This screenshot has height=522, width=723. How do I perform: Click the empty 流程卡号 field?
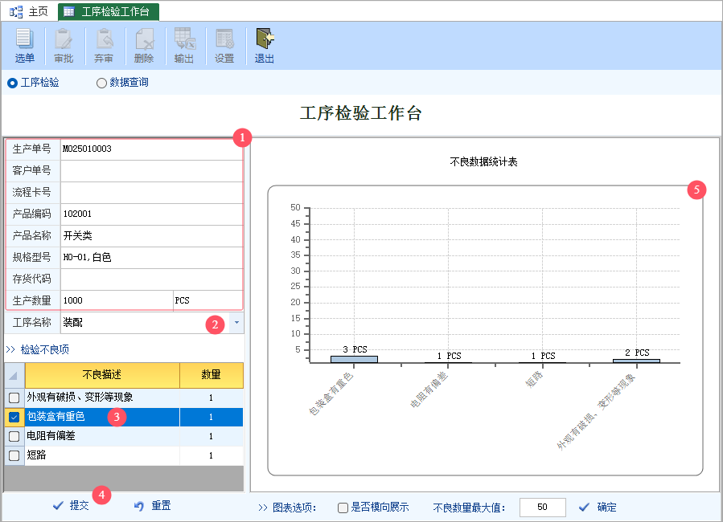[x=152, y=193]
